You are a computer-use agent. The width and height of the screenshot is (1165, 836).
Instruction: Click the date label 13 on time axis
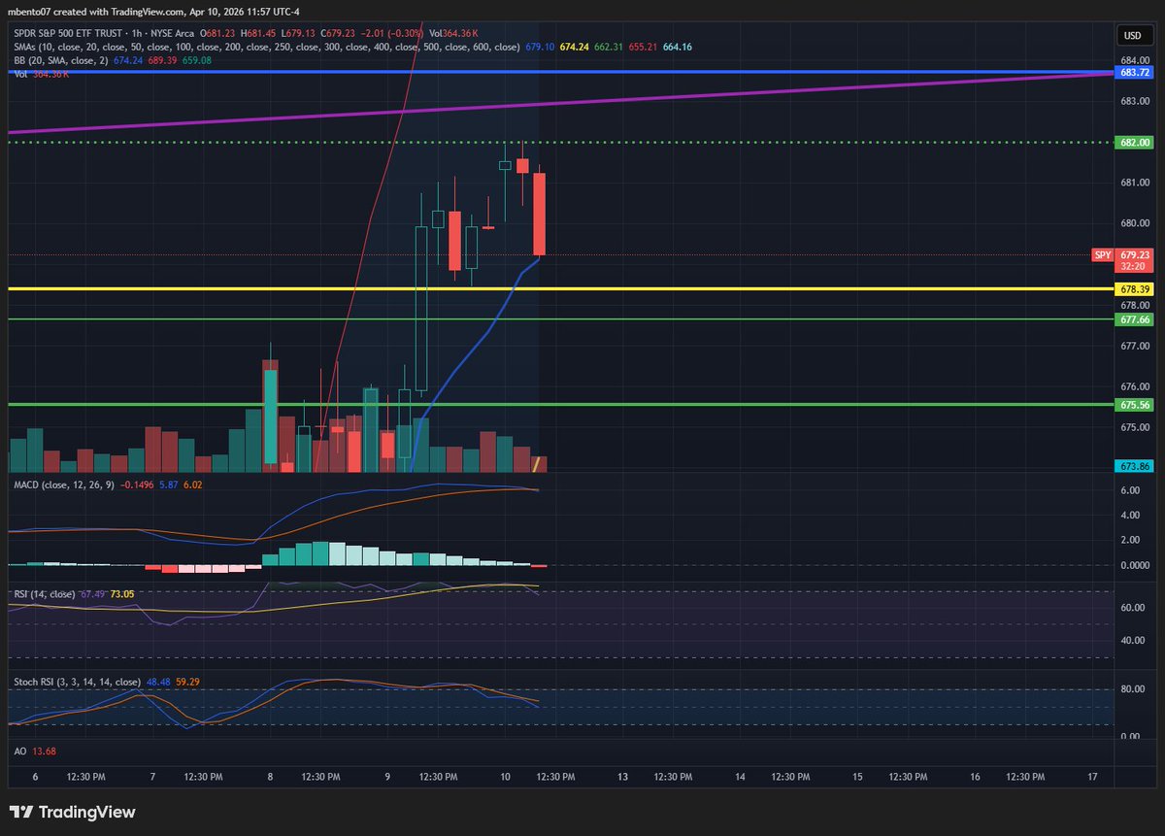(622, 777)
